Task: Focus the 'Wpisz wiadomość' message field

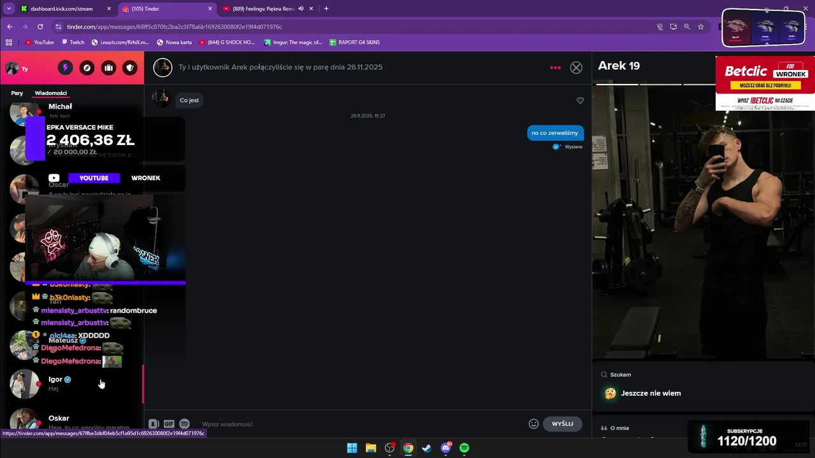Action: click(360, 424)
